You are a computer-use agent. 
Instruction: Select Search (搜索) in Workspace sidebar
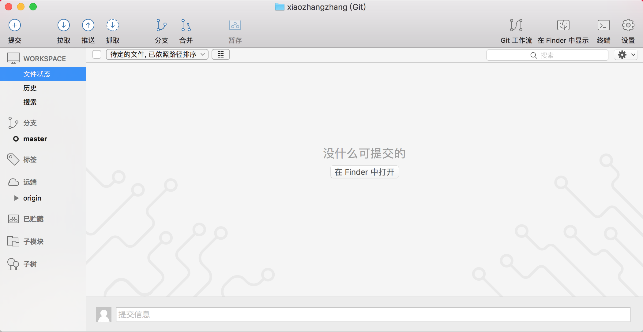(30, 102)
